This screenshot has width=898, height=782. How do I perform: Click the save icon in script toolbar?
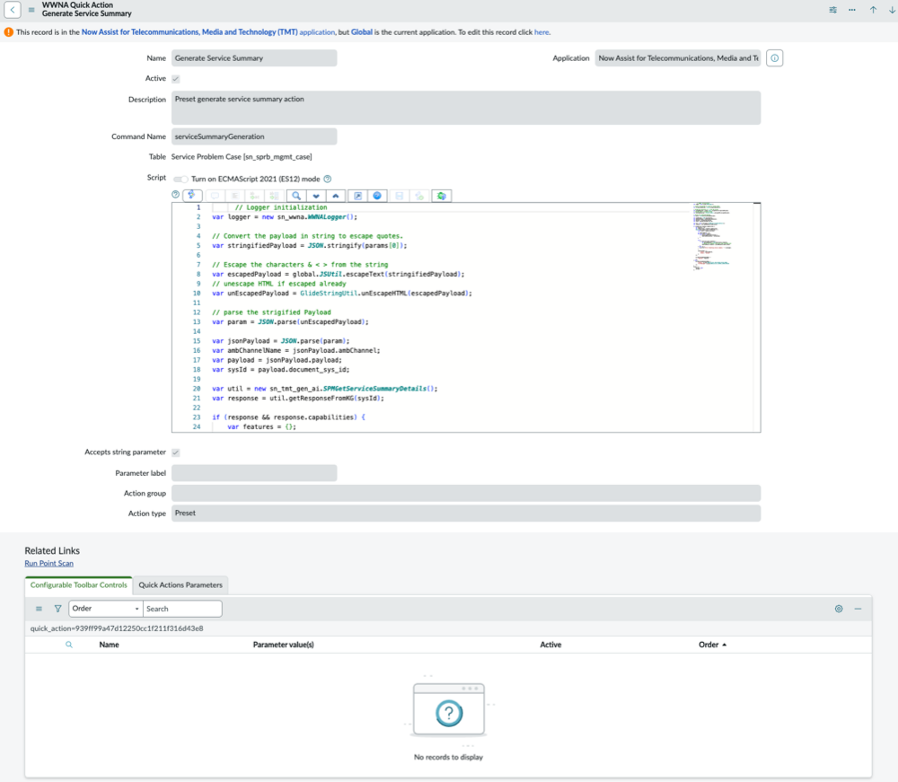click(x=400, y=196)
